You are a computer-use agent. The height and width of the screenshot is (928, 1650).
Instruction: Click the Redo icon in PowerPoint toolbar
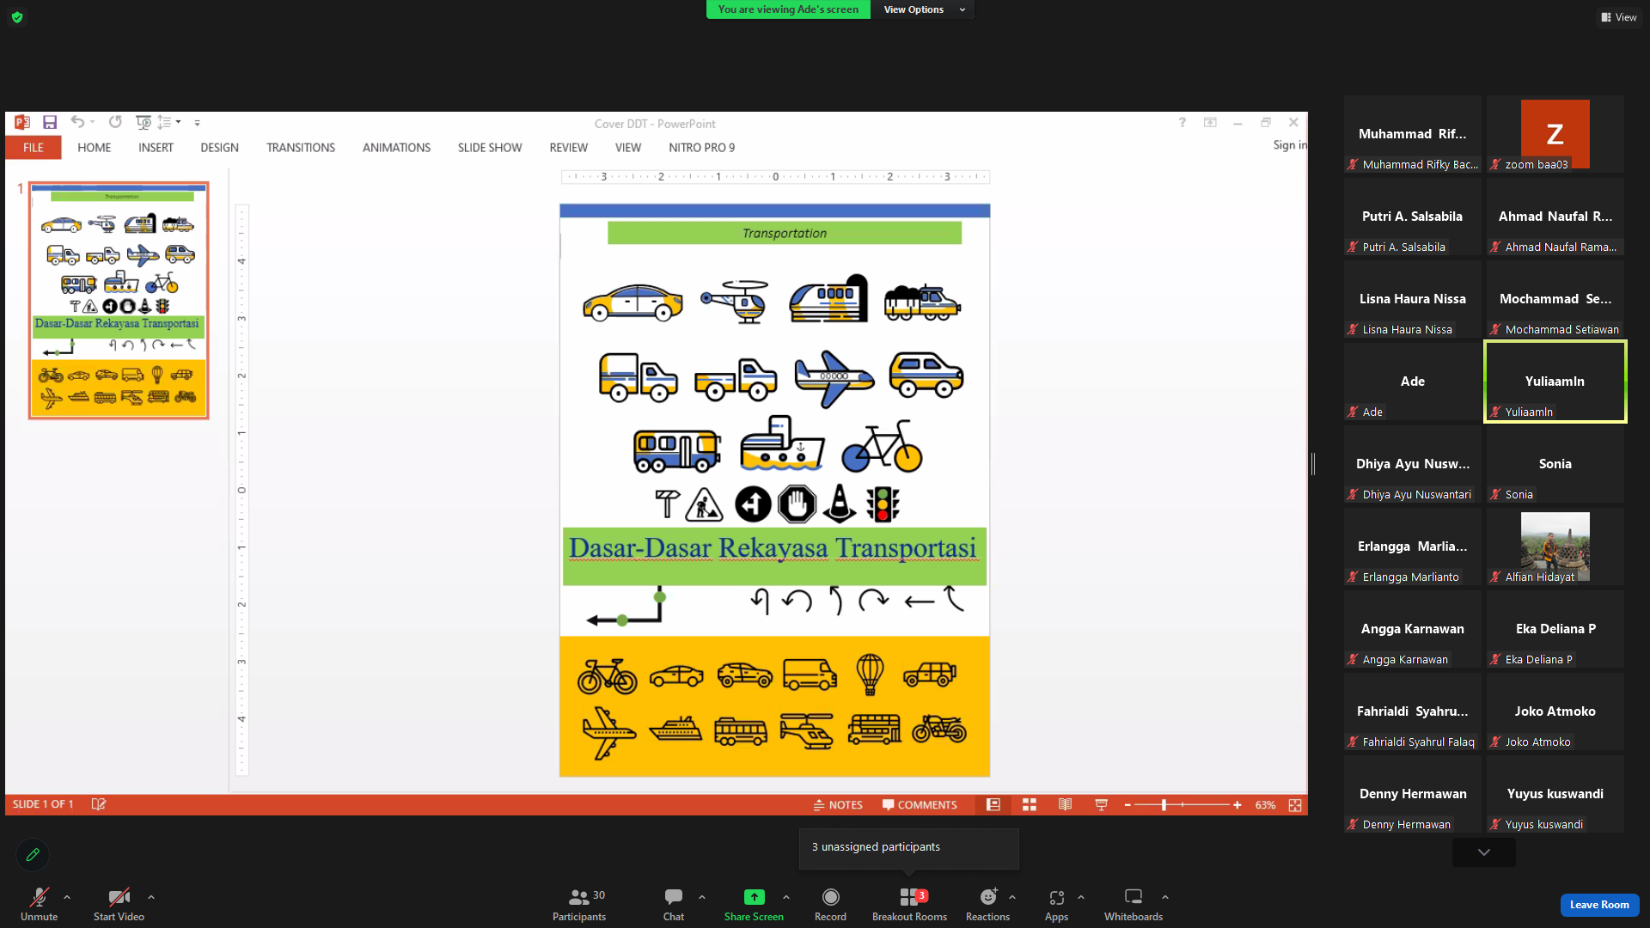[115, 122]
